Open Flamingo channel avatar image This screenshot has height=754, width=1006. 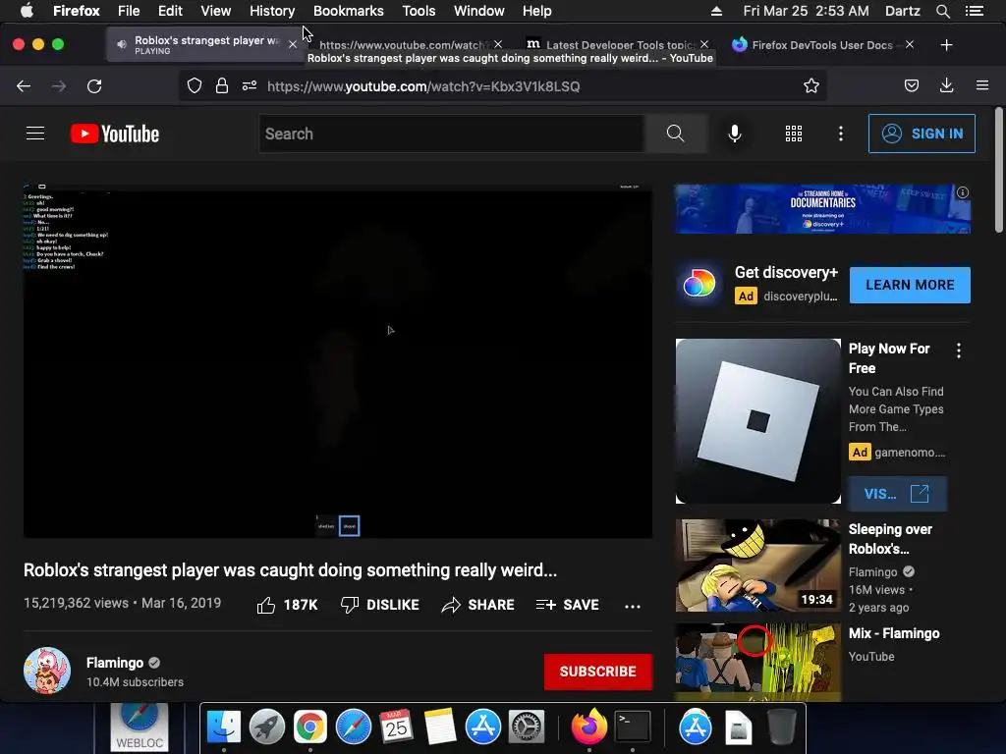pos(47,670)
